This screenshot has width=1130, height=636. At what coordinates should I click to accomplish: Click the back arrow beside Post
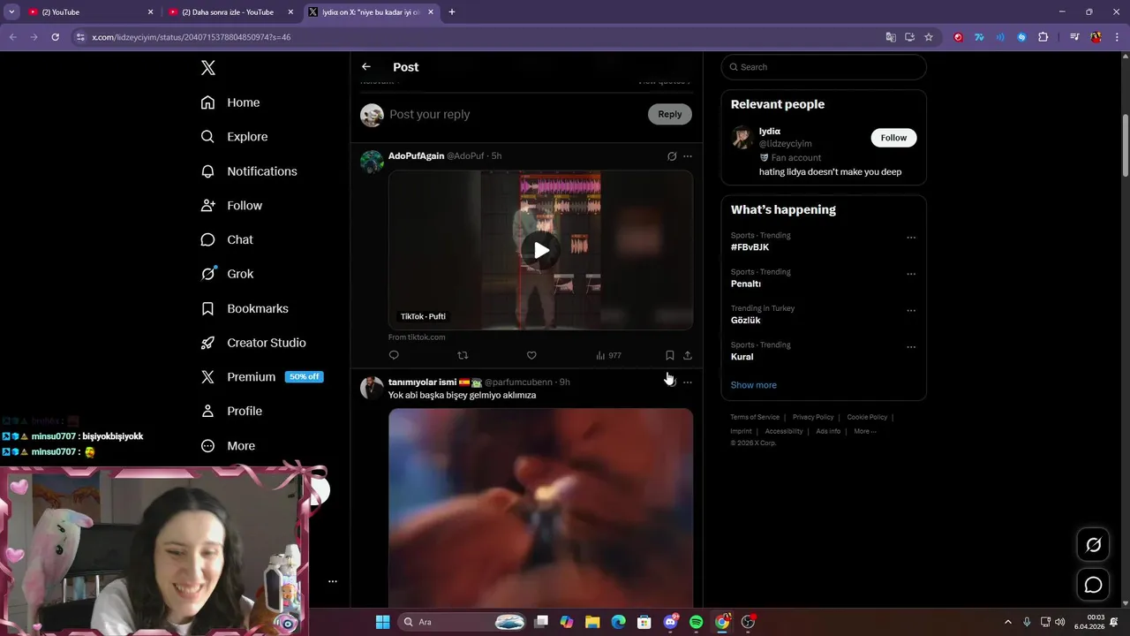click(x=366, y=67)
